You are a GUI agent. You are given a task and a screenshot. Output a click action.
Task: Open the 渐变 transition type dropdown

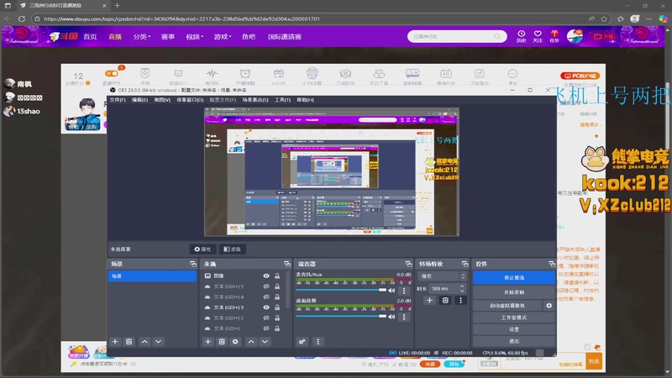[x=442, y=276]
